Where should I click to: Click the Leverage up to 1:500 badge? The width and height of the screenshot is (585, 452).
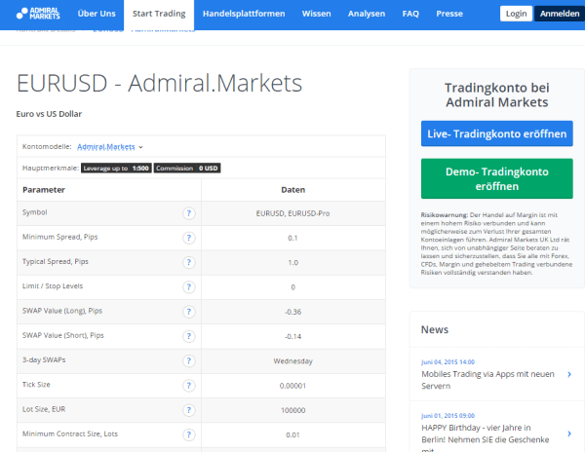click(x=116, y=169)
